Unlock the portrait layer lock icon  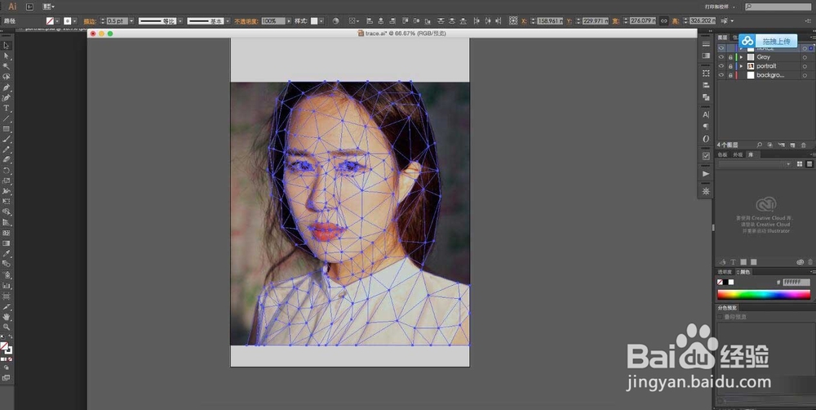[730, 66]
